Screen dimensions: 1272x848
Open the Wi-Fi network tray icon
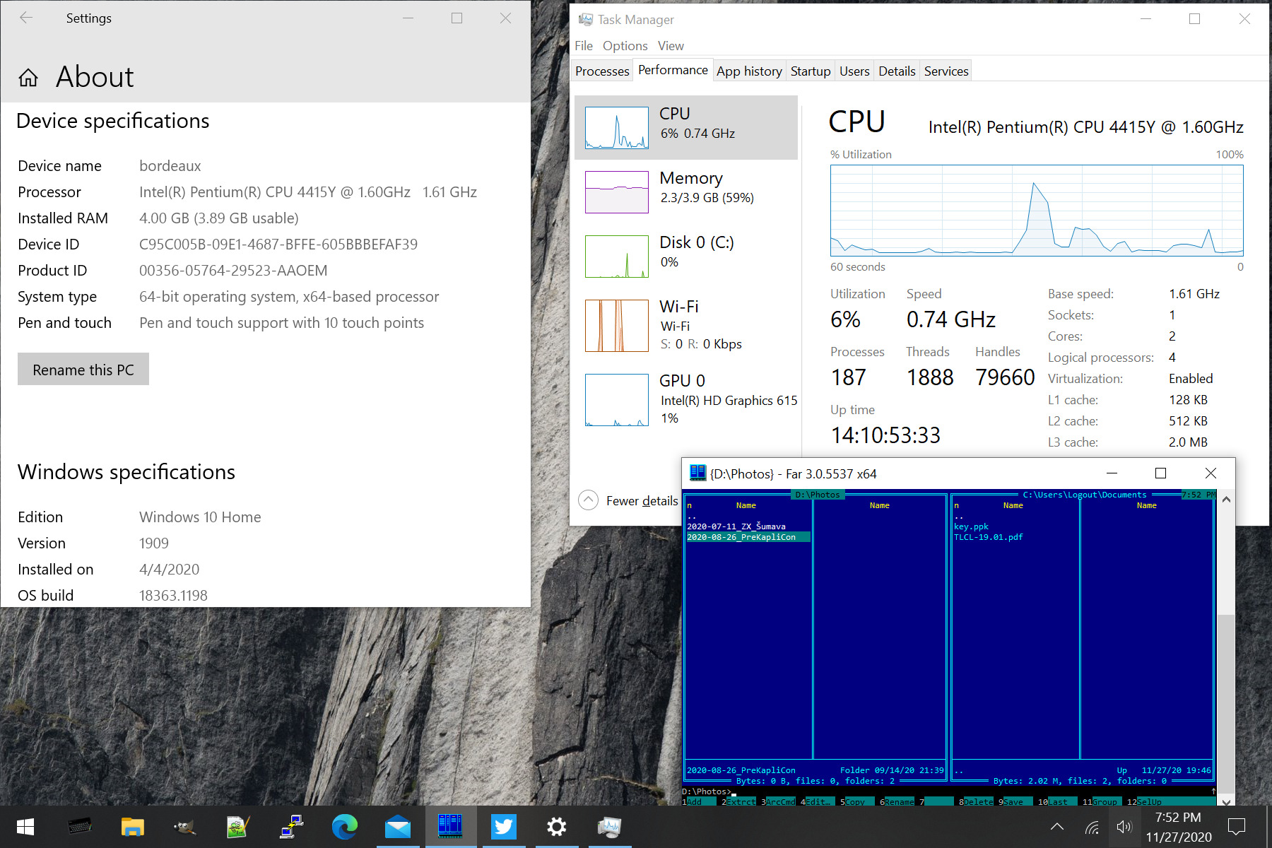(x=1092, y=827)
